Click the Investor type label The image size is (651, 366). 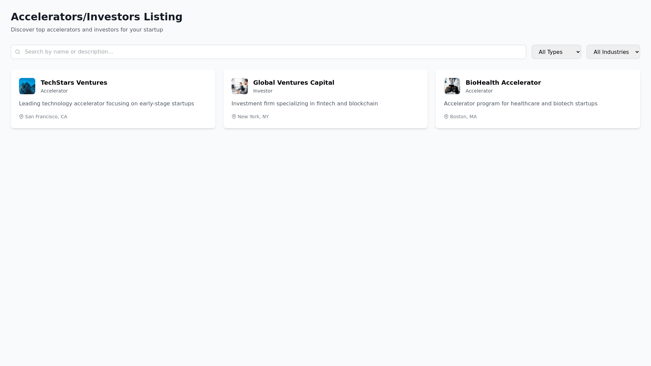coord(263,91)
